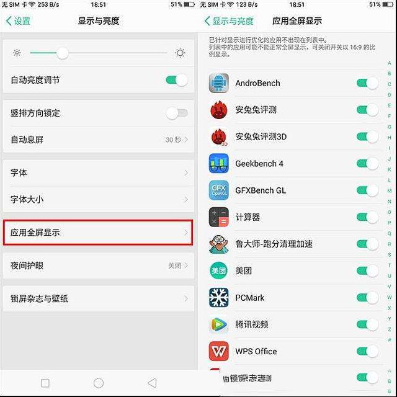Screen dimensions: 397x397
Task: Open 夜间护眼 night shield setting
Action: pos(99,265)
